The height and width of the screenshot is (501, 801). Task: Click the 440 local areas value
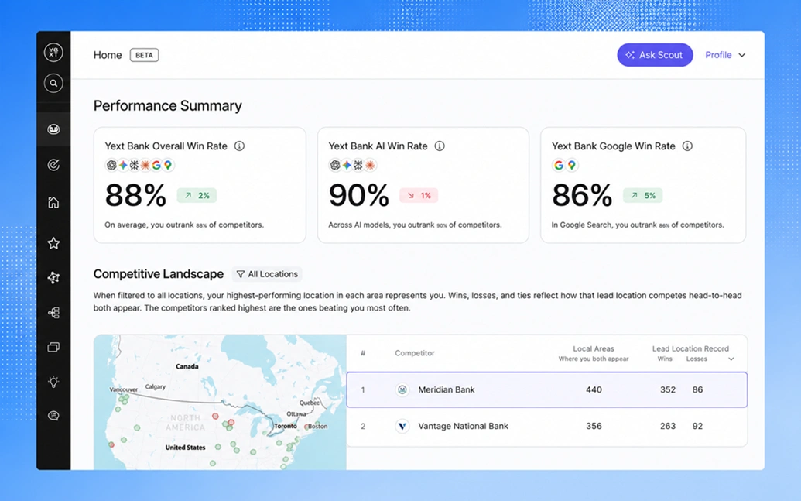pos(594,389)
